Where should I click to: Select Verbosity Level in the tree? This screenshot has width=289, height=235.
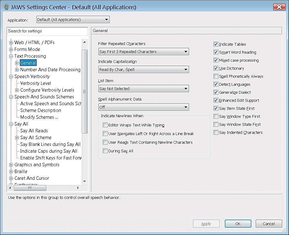click(x=35, y=83)
